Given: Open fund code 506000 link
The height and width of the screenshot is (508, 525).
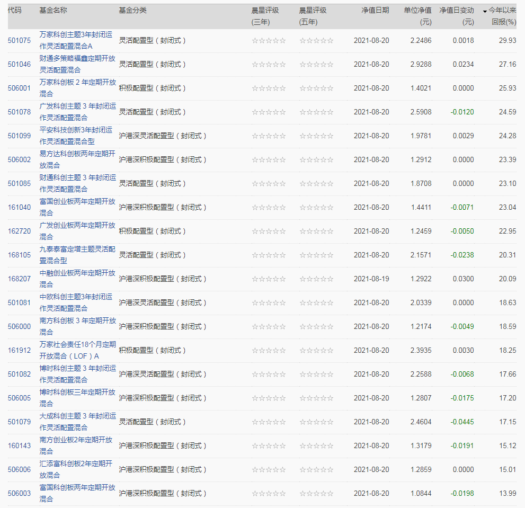Looking at the screenshot, I should pyautogui.click(x=19, y=326).
